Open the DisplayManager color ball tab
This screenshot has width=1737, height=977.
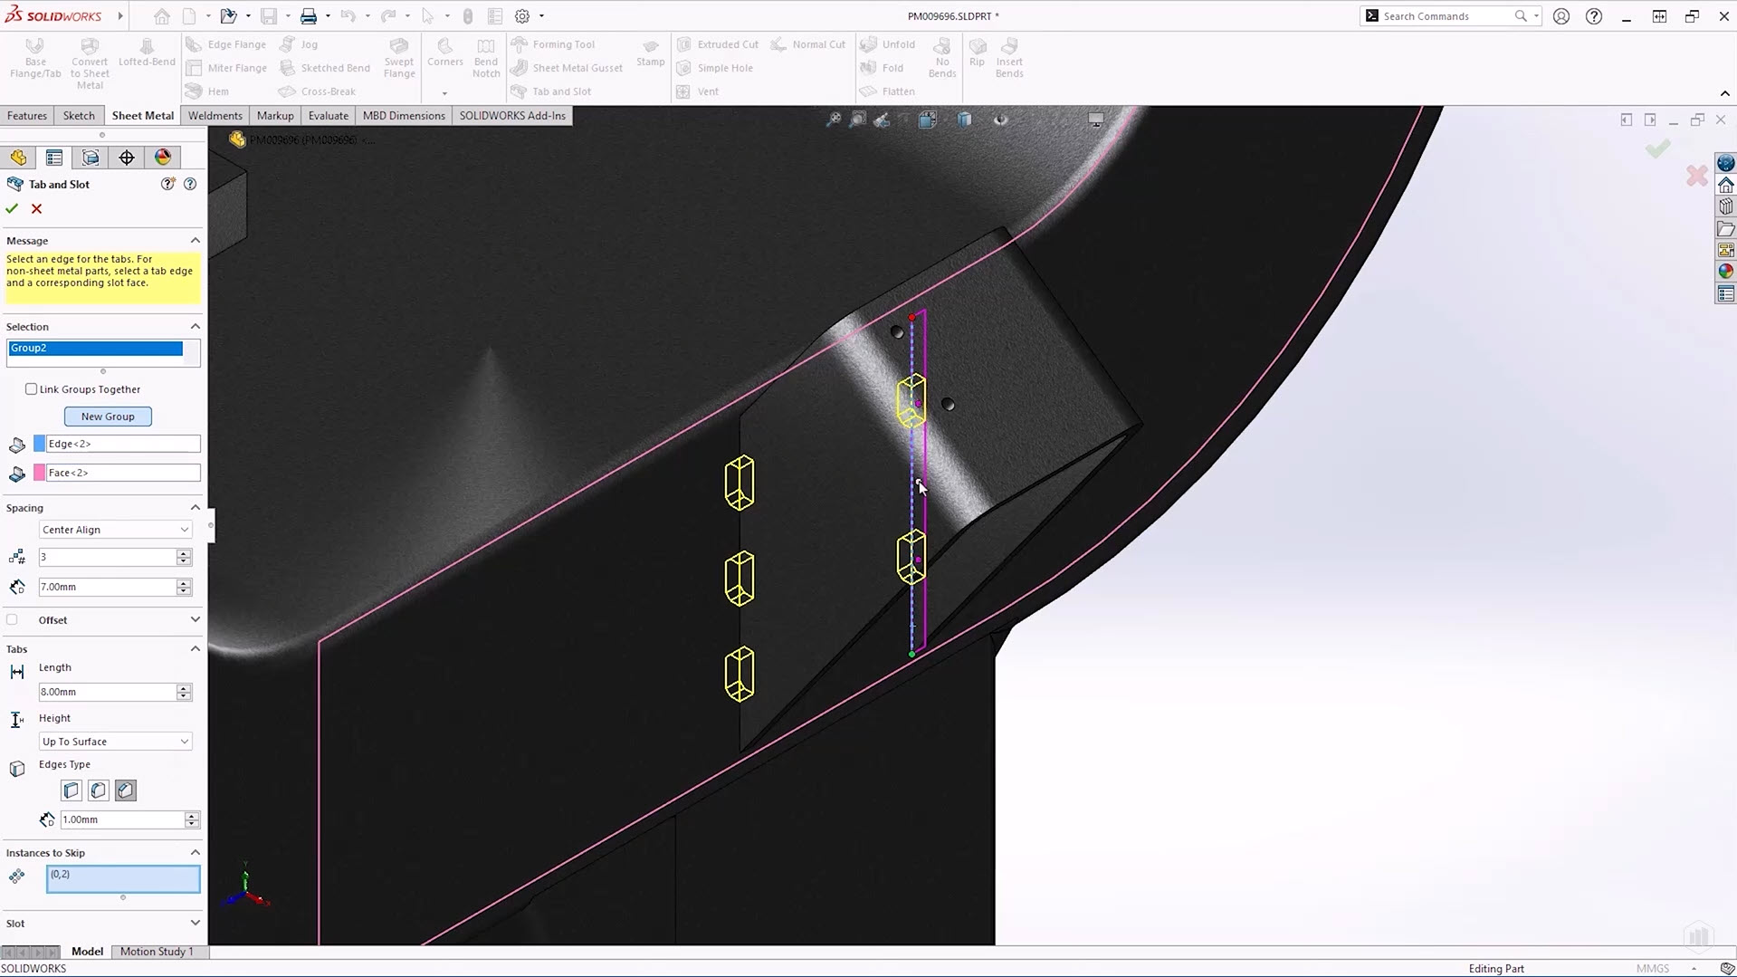point(163,158)
